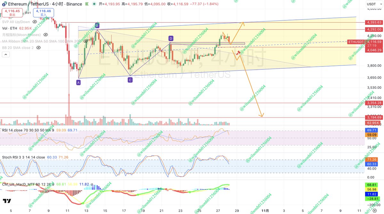Click the 4,116.45 卖出 sell button

click(12, 12)
